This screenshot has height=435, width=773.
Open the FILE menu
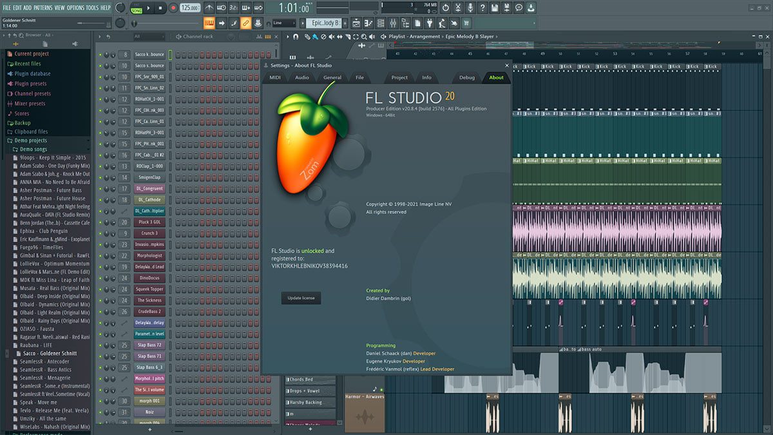click(x=6, y=7)
